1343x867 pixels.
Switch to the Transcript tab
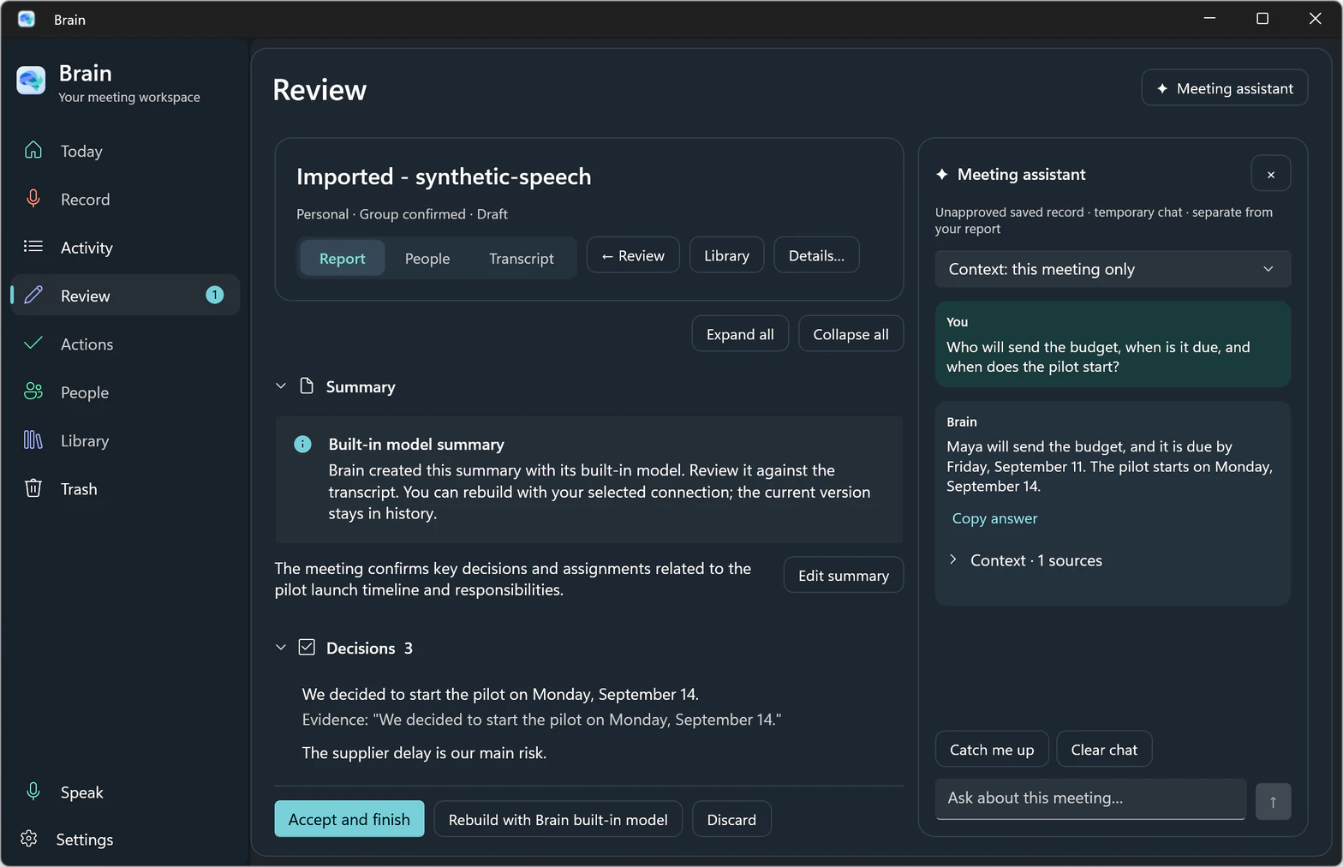click(x=522, y=258)
